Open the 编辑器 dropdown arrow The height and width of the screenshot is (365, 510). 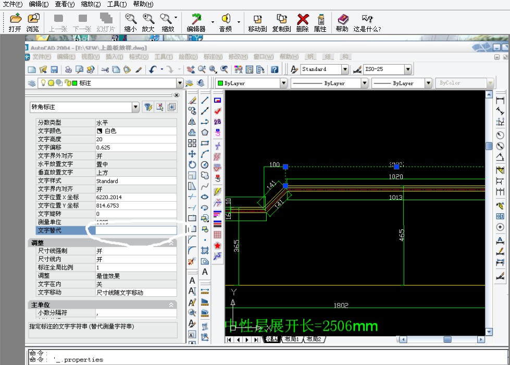point(213,22)
